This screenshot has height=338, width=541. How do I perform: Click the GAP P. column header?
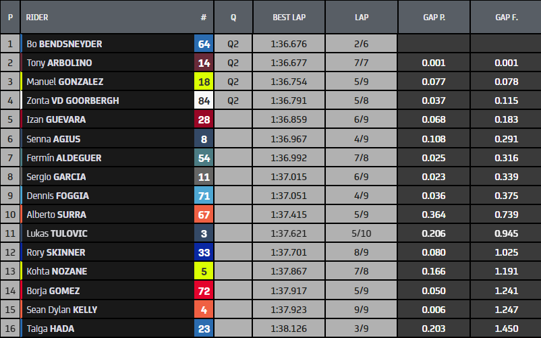(x=434, y=17)
